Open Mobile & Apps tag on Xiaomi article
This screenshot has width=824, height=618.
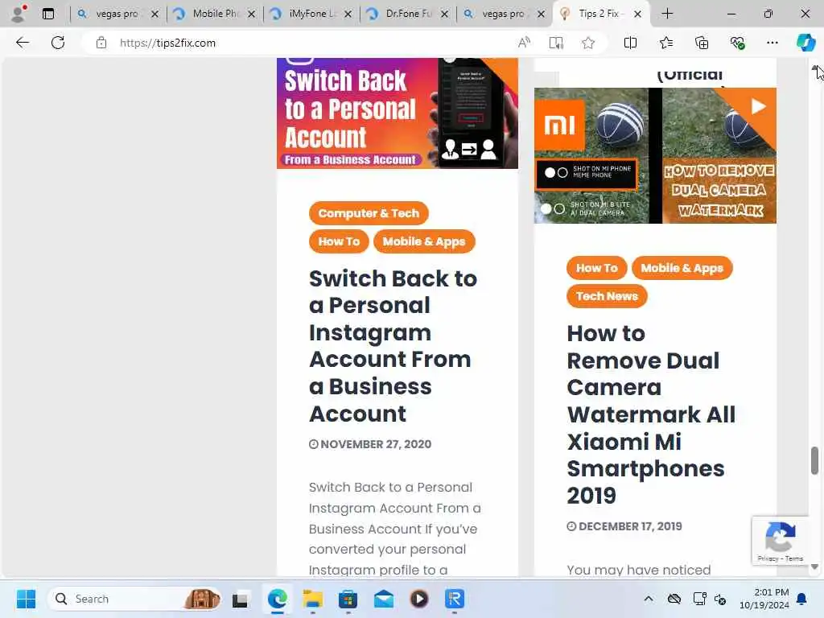pos(682,268)
